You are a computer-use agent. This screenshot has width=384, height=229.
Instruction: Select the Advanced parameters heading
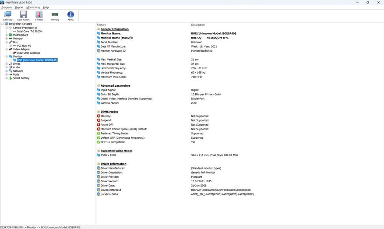tap(115, 86)
